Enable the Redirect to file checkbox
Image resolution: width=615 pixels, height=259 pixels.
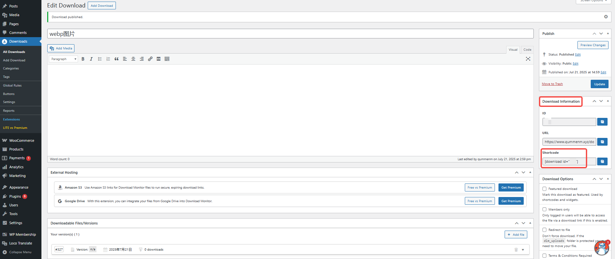pos(544,230)
